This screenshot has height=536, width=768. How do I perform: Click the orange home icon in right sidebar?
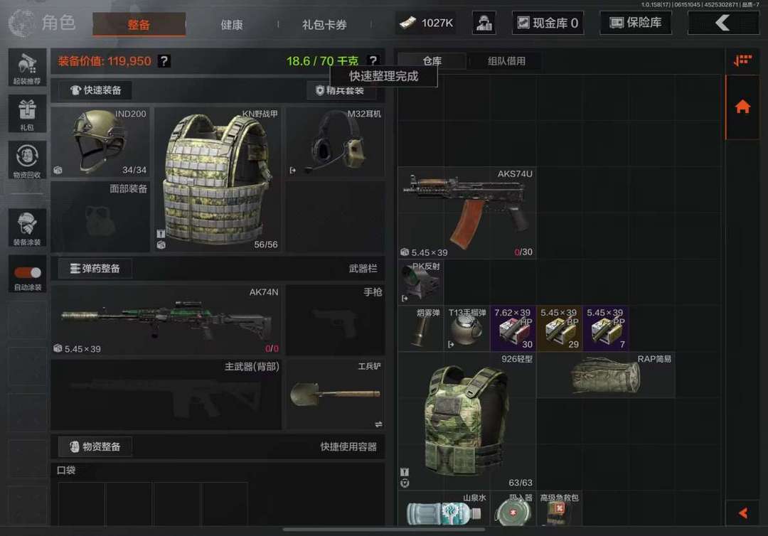click(x=742, y=106)
